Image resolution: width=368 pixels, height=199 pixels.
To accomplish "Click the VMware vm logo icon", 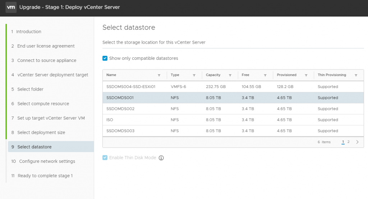I will point(11,7).
